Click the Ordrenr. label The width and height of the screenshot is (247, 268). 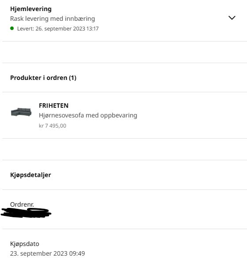tap(22, 204)
